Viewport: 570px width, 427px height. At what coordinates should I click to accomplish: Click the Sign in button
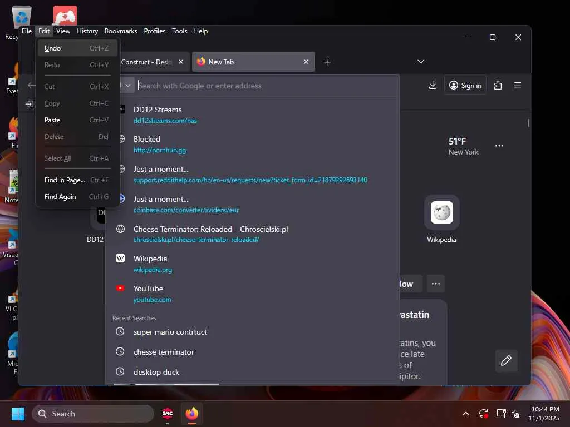point(465,85)
